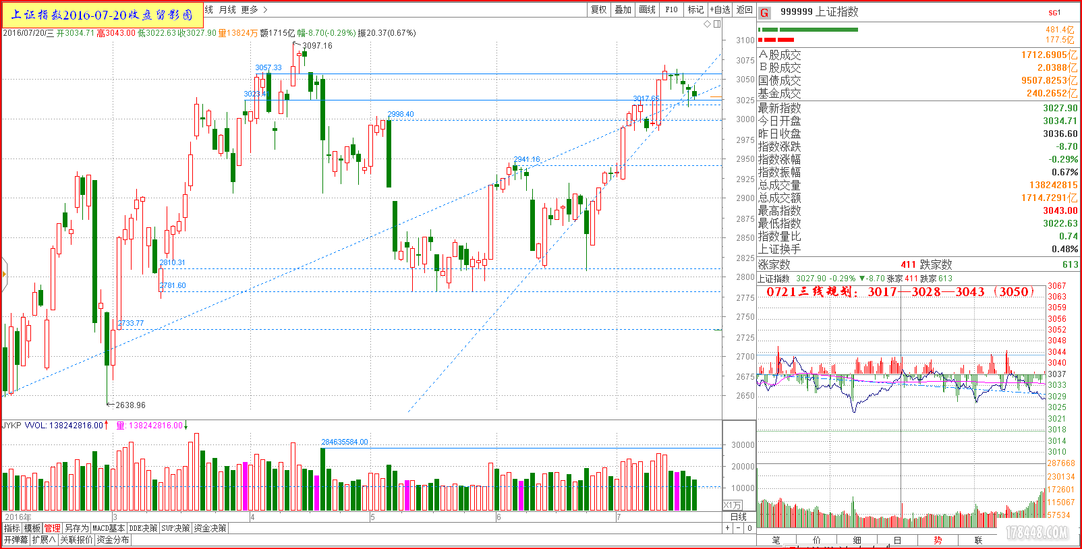Click the 昨日收盘 row

tap(918, 134)
